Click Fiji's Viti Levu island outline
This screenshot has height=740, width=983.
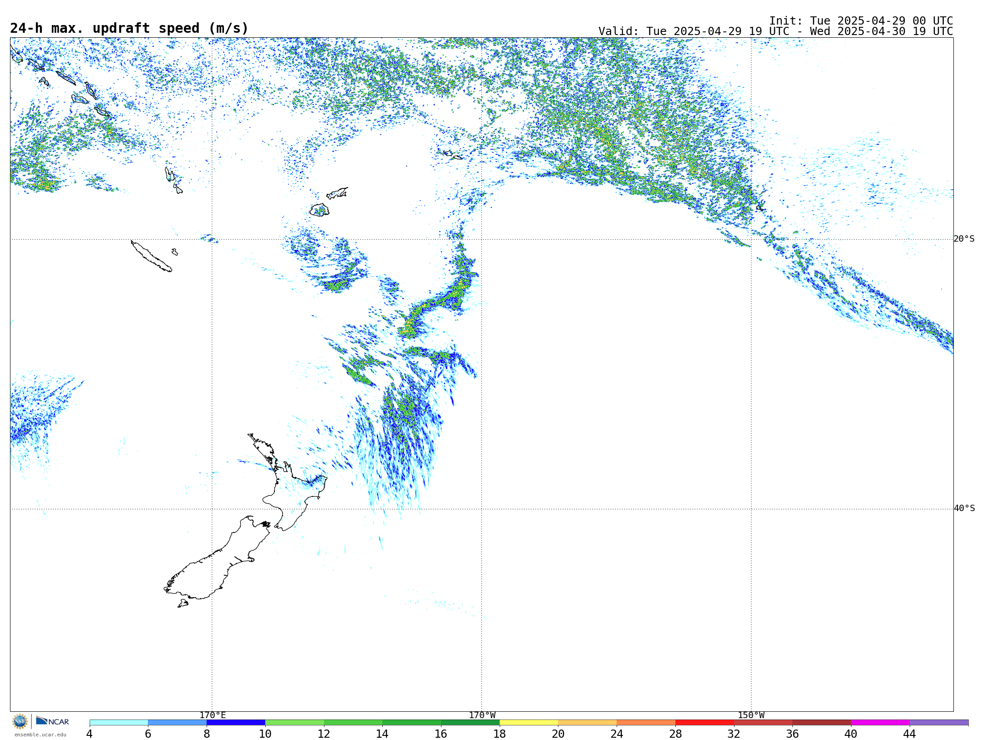[319, 210]
